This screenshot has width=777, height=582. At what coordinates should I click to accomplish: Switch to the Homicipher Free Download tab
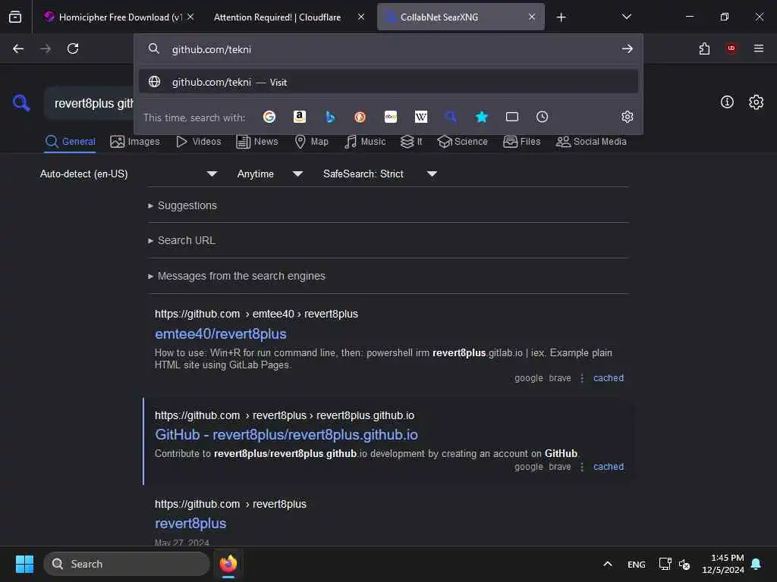point(118,17)
